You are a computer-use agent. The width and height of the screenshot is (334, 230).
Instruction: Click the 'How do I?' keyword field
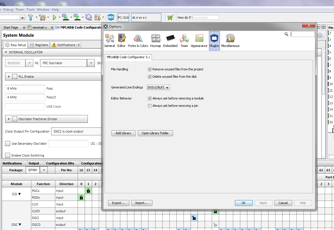coord(206,17)
